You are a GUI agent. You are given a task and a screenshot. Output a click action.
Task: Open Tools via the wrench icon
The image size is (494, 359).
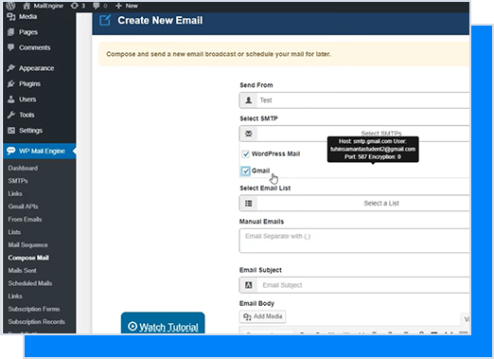pos(11,115)
